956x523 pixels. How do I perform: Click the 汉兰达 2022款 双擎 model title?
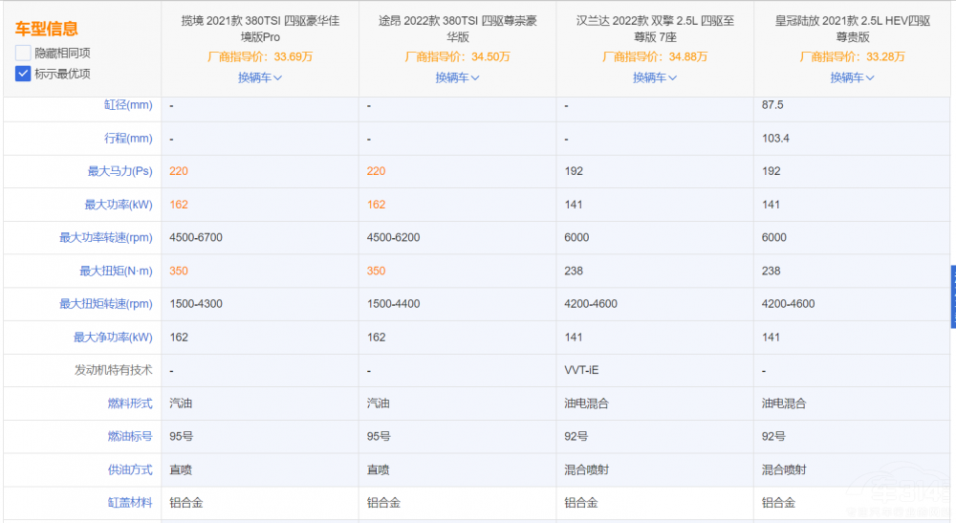click(654, 29)
